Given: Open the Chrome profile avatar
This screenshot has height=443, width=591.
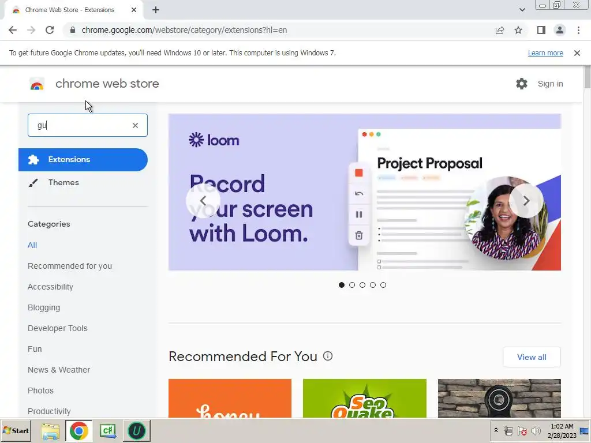Looking at the screenshot, I should pos(560,30).
